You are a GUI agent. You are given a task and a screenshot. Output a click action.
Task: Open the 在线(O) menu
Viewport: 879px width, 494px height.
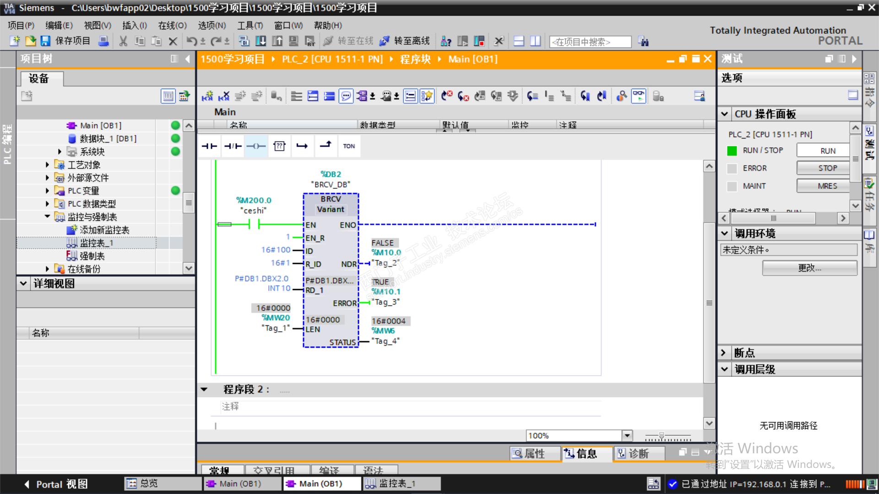[x=172, y=26]
